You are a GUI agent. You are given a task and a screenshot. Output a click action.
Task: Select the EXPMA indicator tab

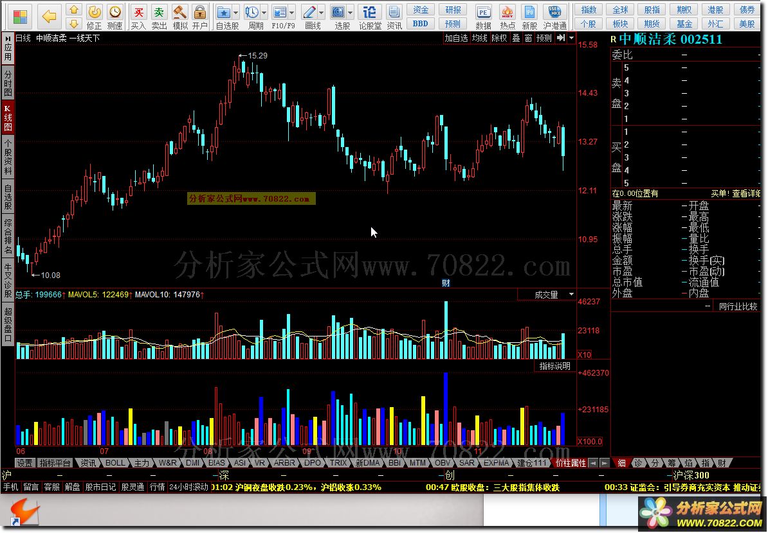pyautogui.click(x=496, y=462)
